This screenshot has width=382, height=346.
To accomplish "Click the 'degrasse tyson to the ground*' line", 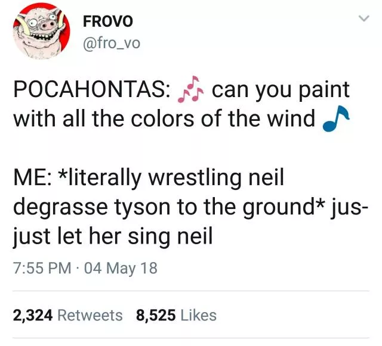I will click(x=169, y=207).
